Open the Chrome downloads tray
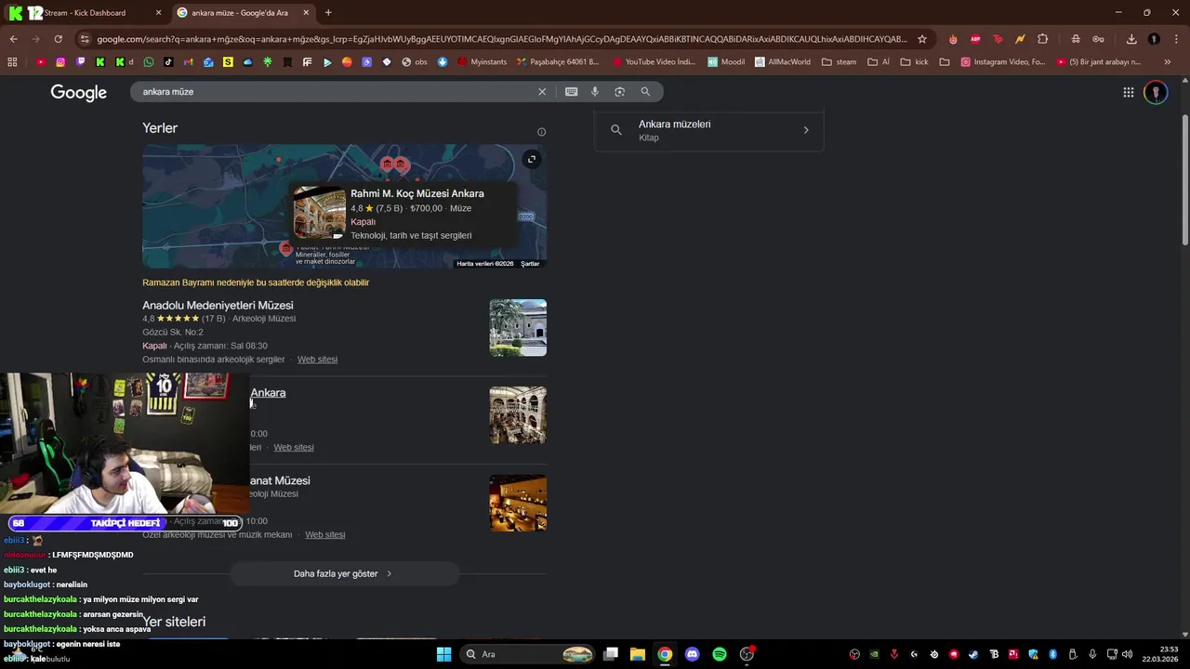This screenshot has height=669, width=1190. [1131, 39]
